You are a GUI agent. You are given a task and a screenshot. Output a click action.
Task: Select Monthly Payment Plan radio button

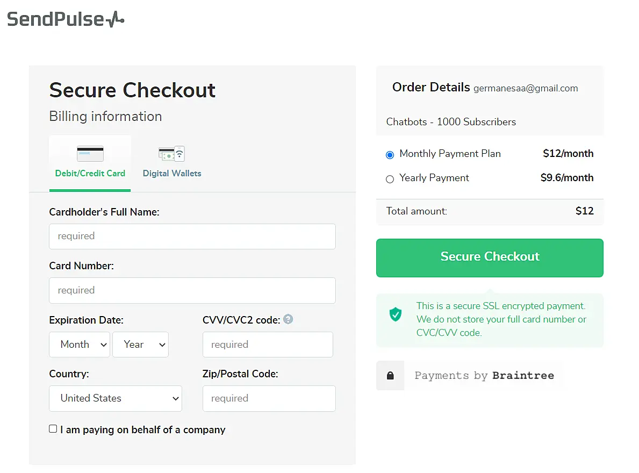(390, 155)
